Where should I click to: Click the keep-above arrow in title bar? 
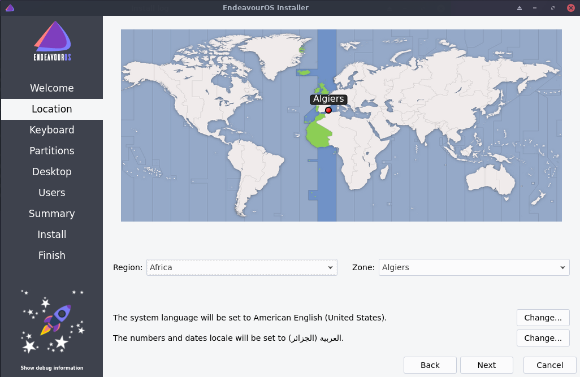520,8
